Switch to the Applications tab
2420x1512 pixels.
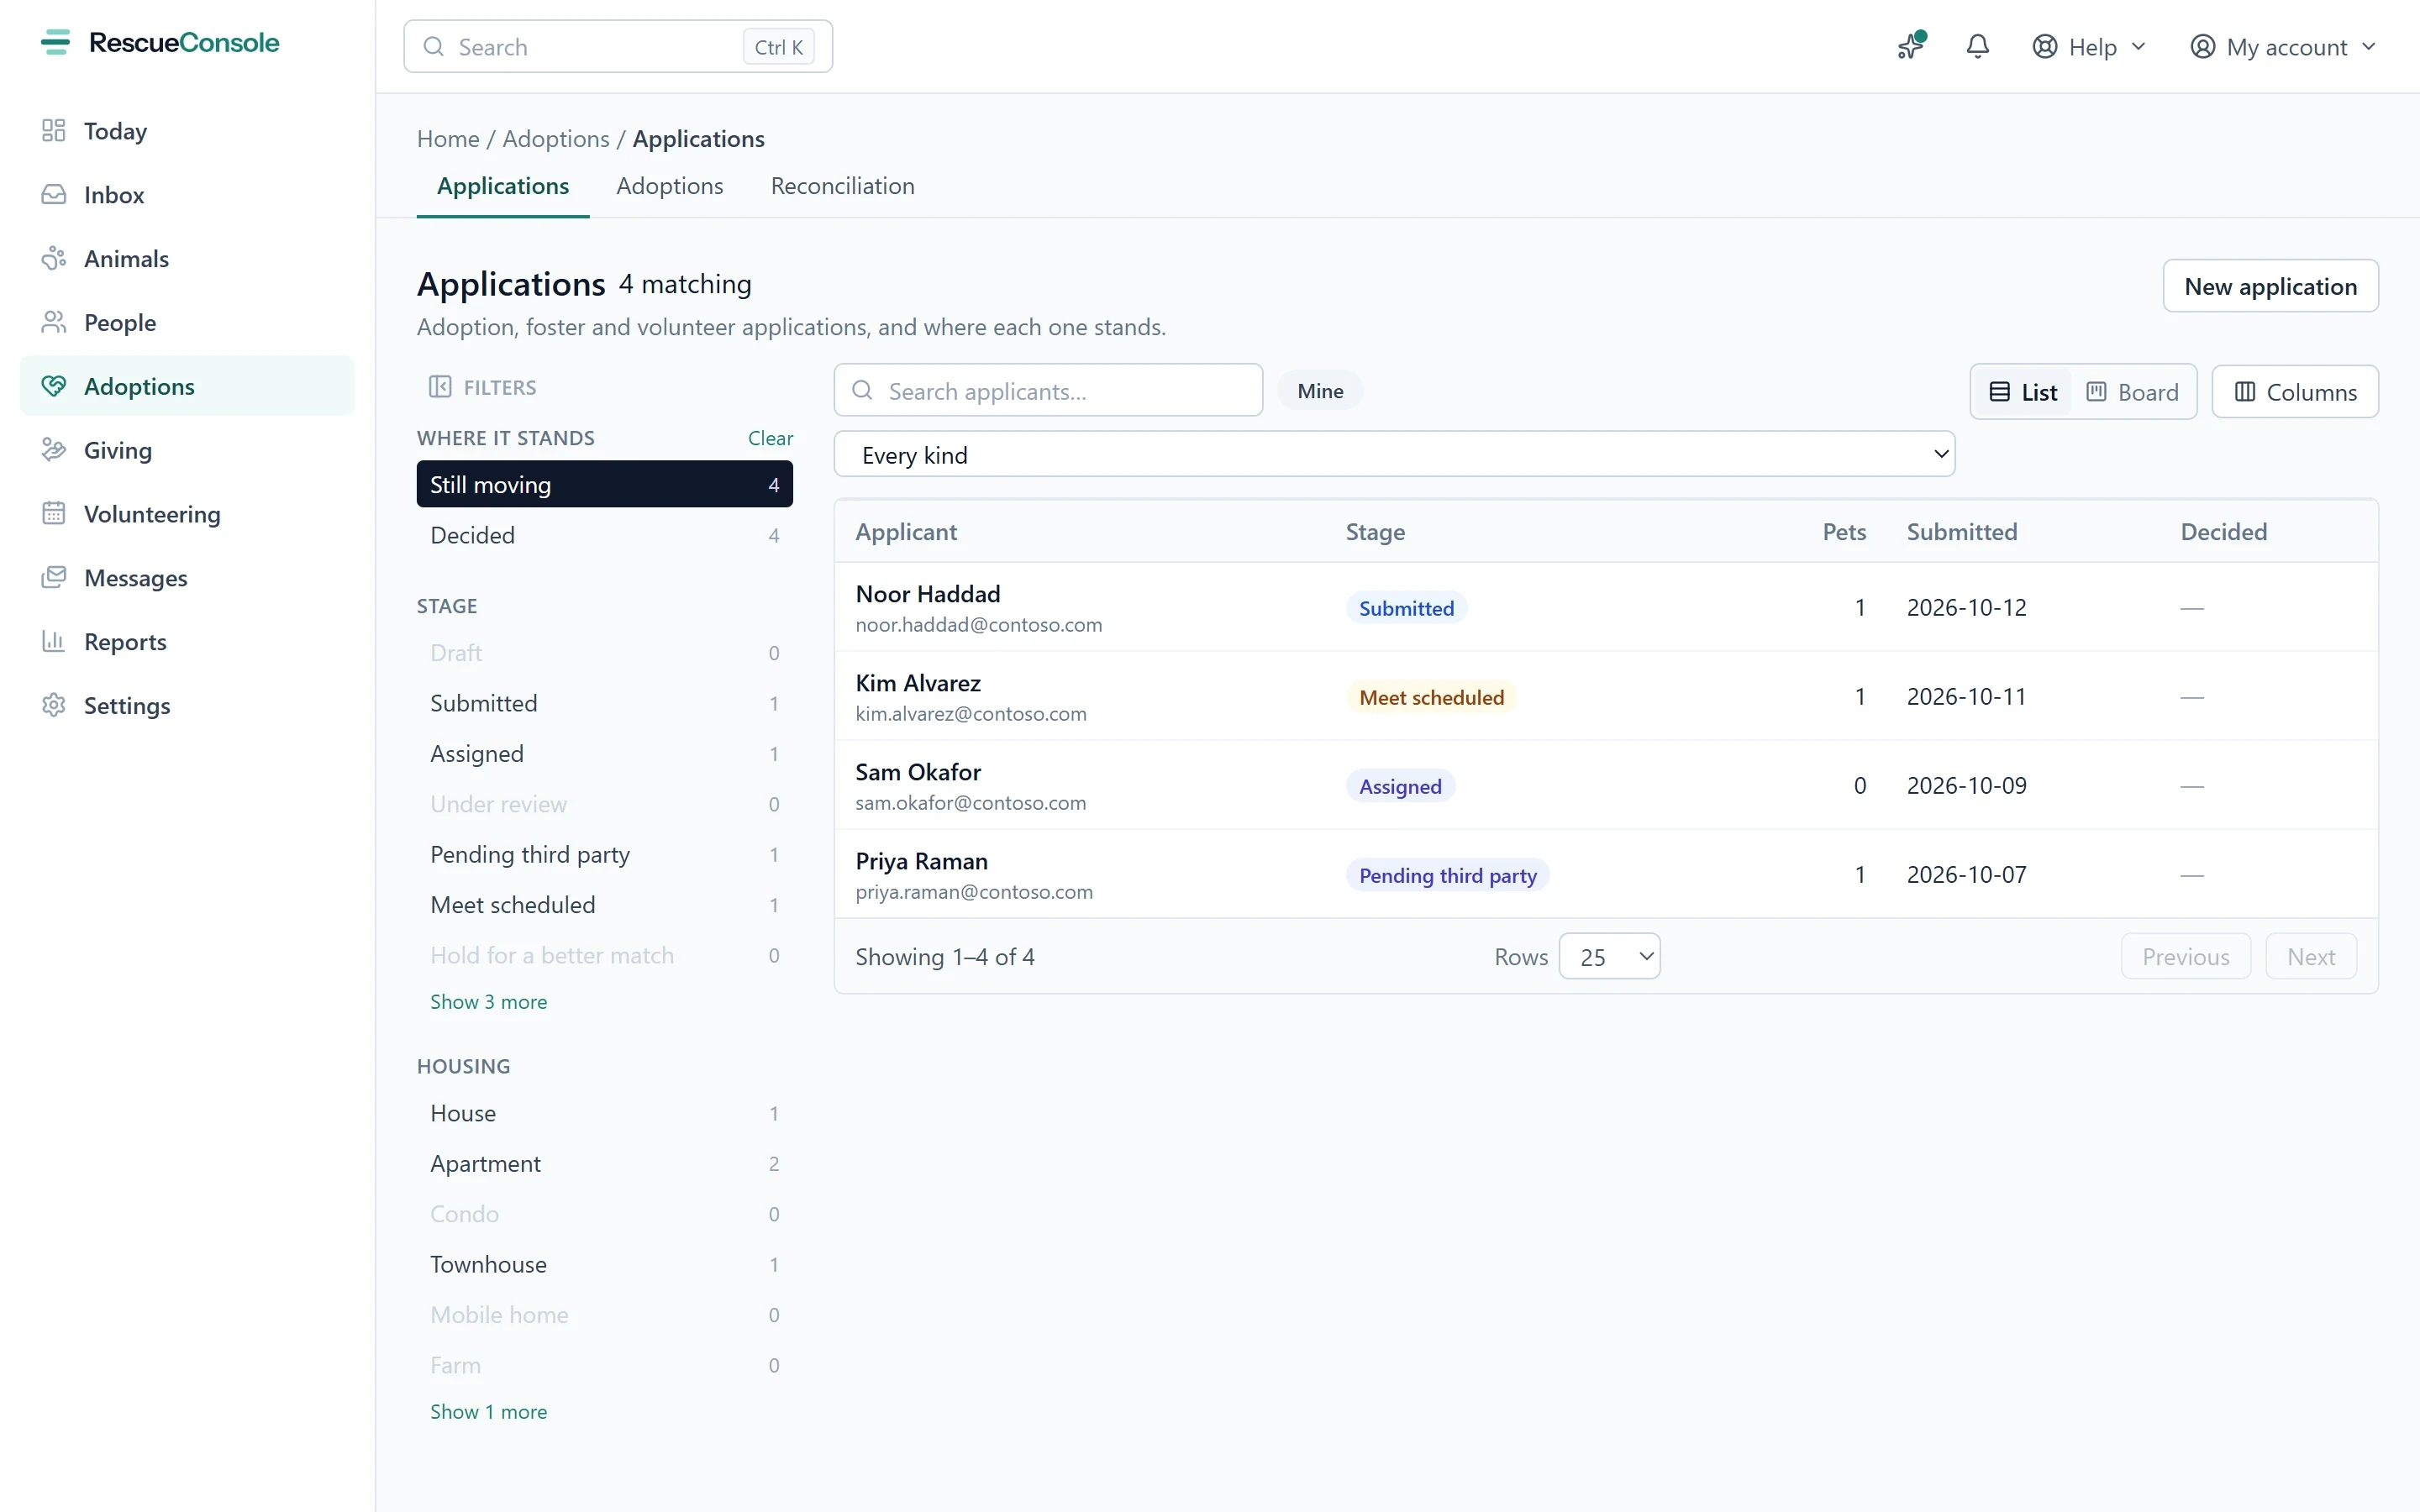point(503,186)
